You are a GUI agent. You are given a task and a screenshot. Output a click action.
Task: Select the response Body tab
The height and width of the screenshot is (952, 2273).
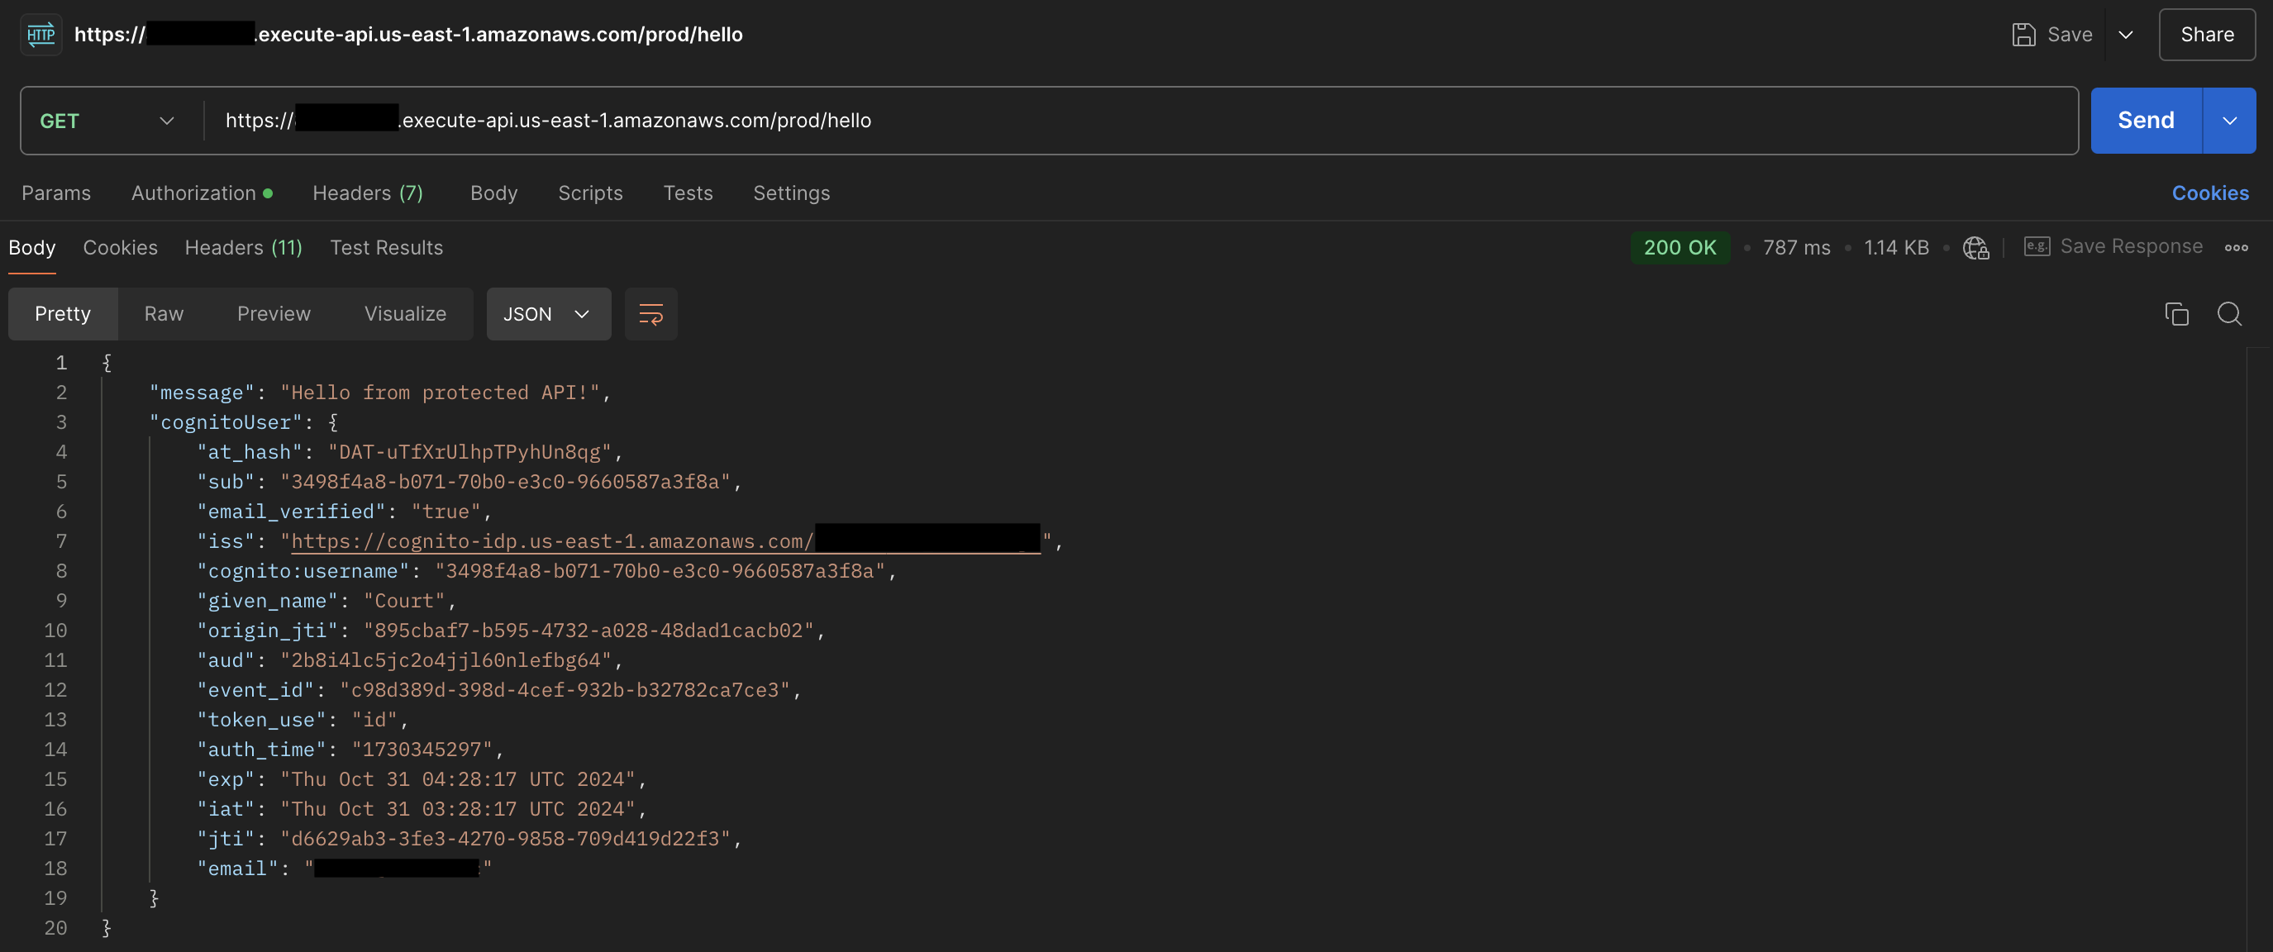click(x=31, y=248)
